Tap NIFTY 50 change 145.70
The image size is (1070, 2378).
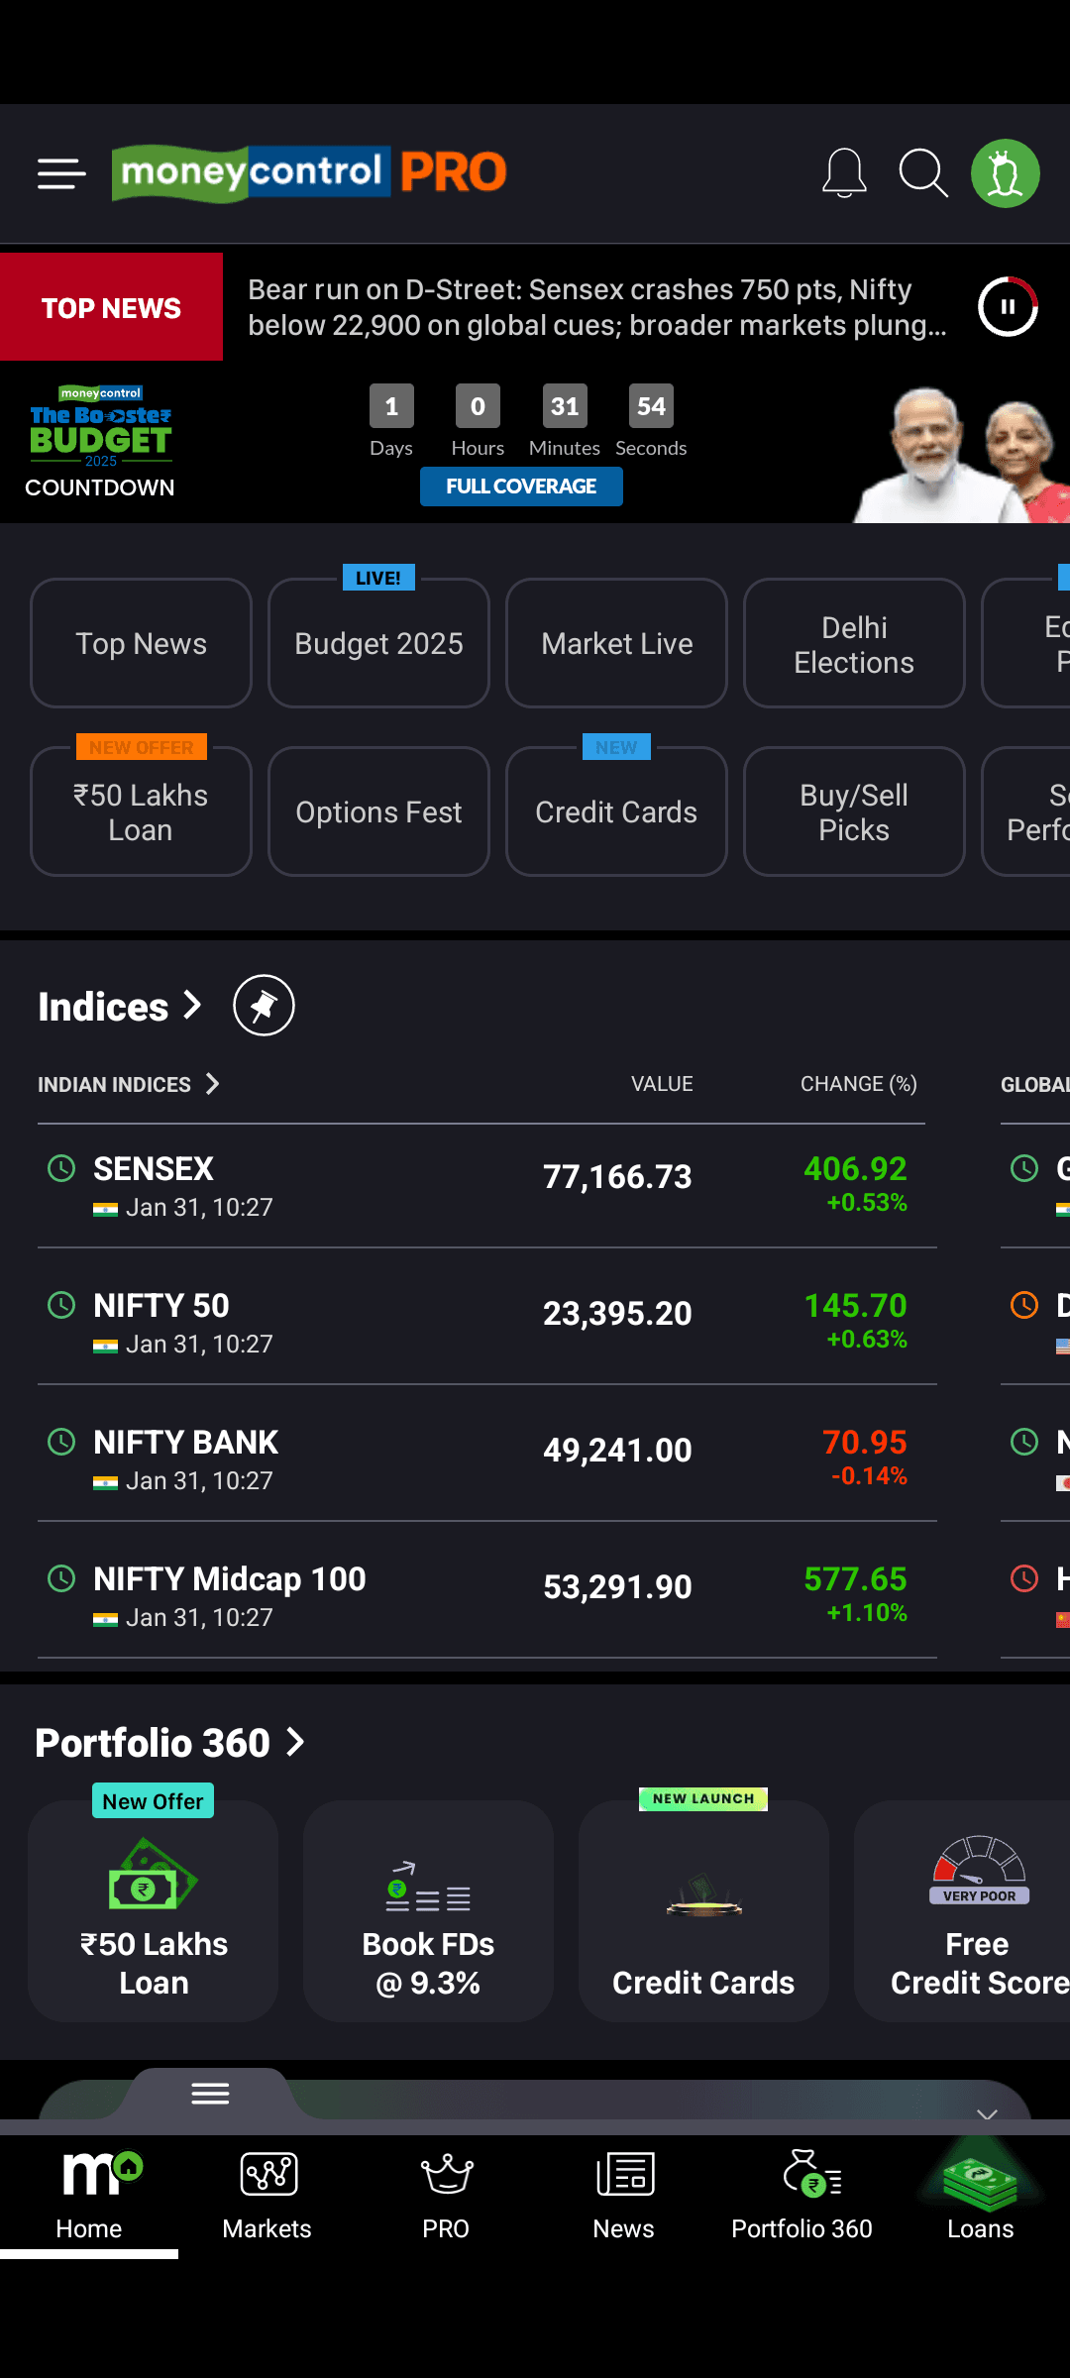tap(855, 1306)
